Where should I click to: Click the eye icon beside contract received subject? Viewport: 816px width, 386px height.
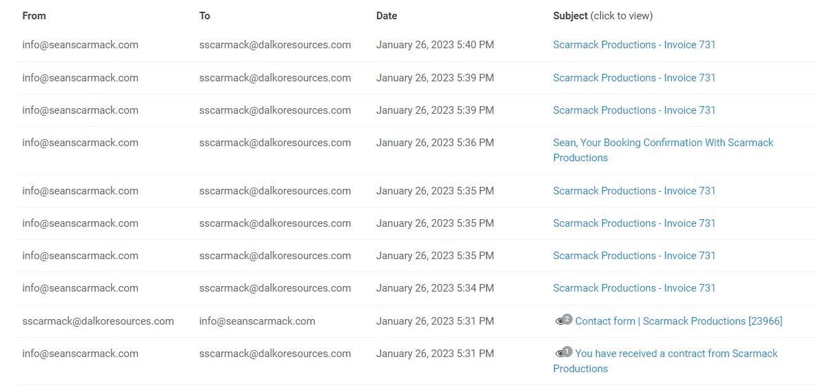(560, 354)
